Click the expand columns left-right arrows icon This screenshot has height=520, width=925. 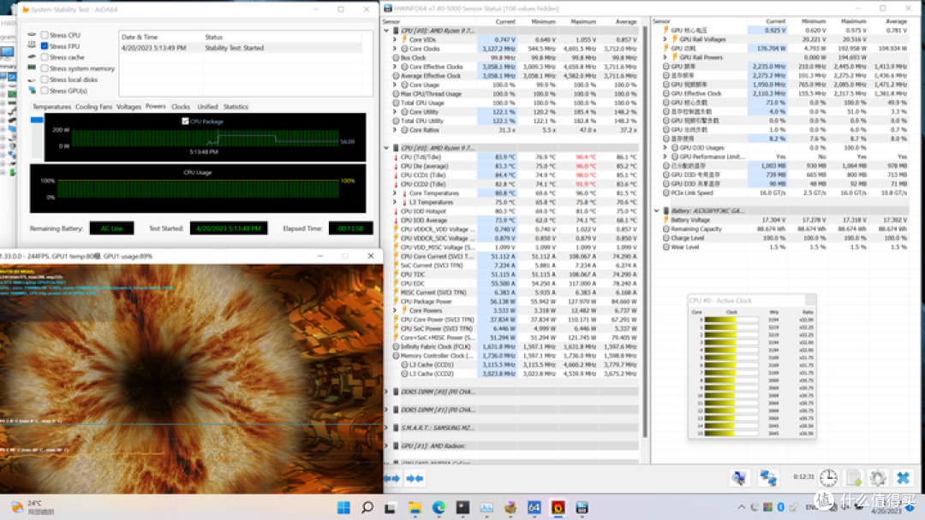(x=391, y=478)
